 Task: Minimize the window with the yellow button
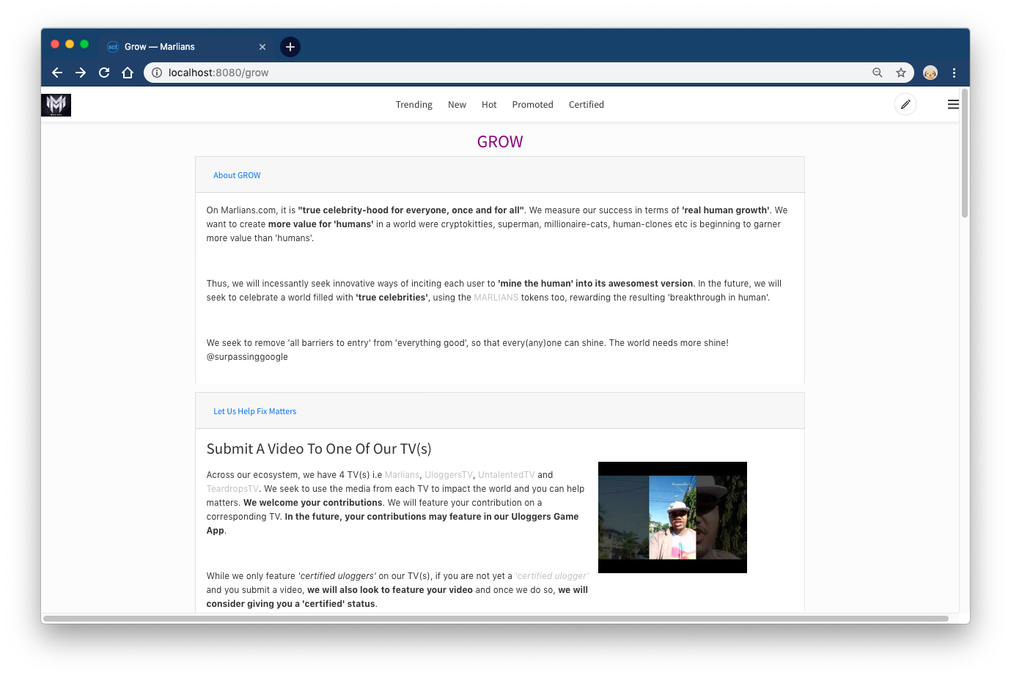70,44
